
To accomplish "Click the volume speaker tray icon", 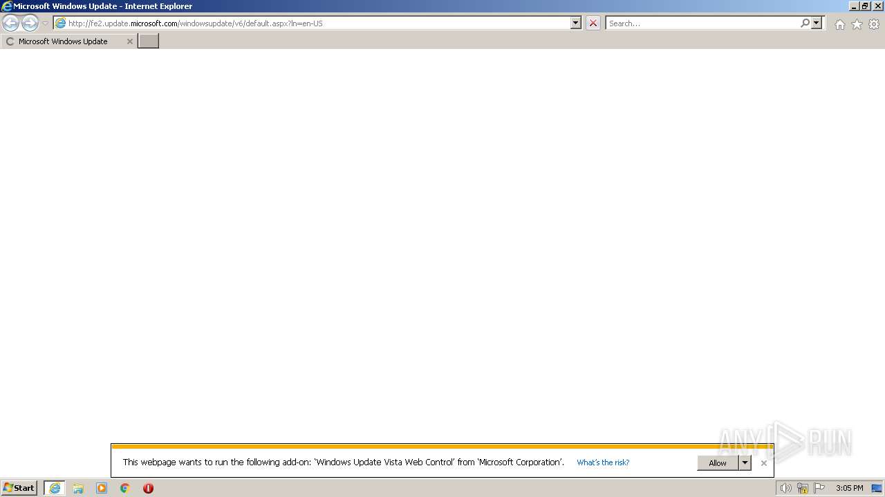I will pos(785,488).
